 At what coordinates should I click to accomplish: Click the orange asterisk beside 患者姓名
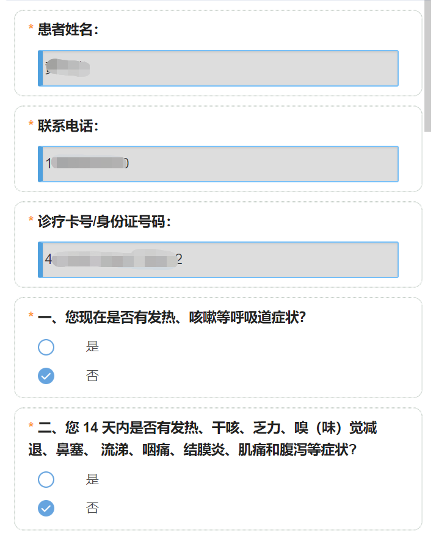[31, 29]
